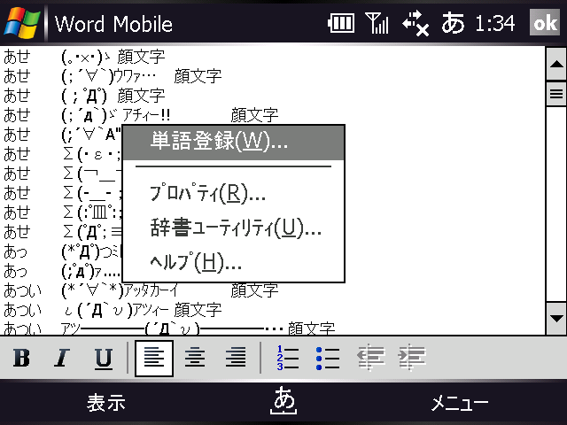567x425 pixels.
Task: Tap the あ input panel button in bottom bar
Action: click(283, 400)
